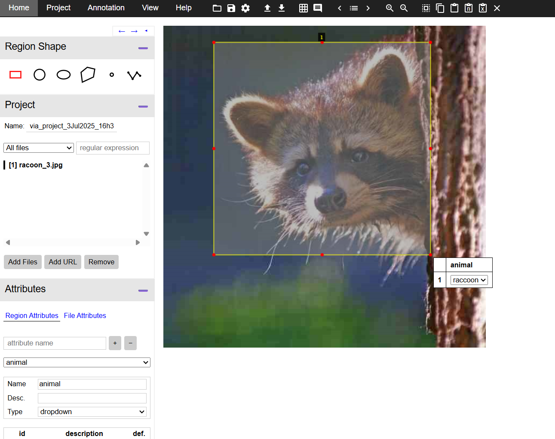
Task: Select the rectangle region shape tool
Action: tap(15, 75)
